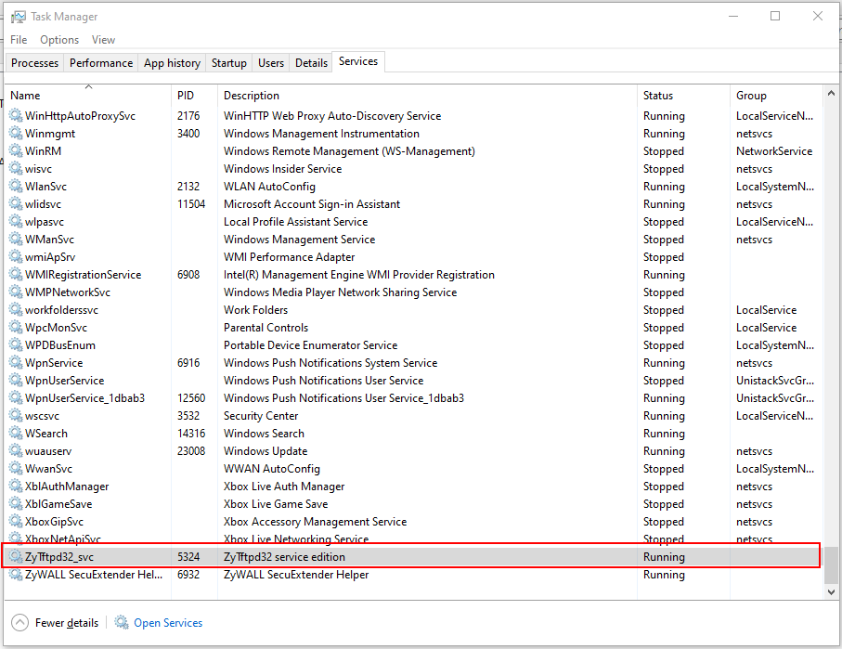The width and height of the screenshot is (842, 649).
Task: Click the Open Services link
Action: click(x=168, y=623)
